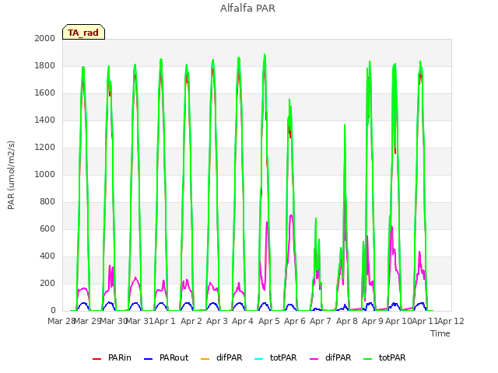498x373 pixels.
Task: Click the Apr 8 x-axis tick
Action: point(347,321)
